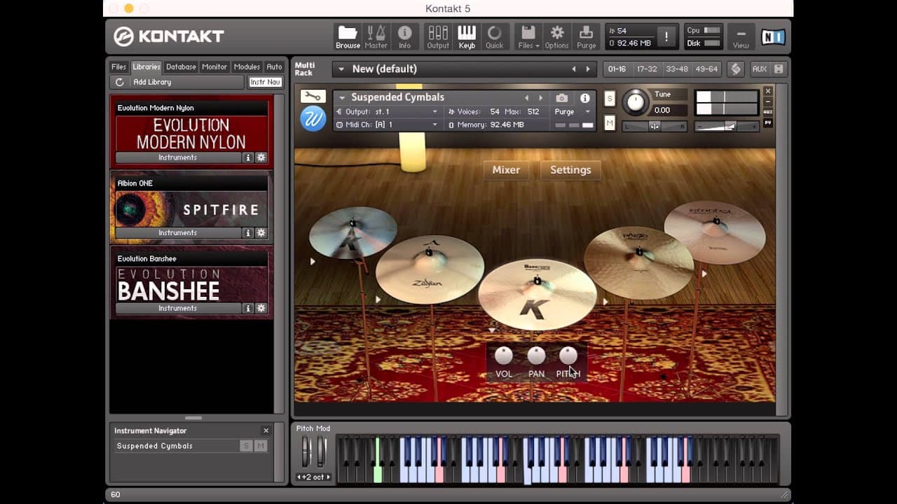
Task: Show info for Evolution Banshee library
Action: point(247,308)
